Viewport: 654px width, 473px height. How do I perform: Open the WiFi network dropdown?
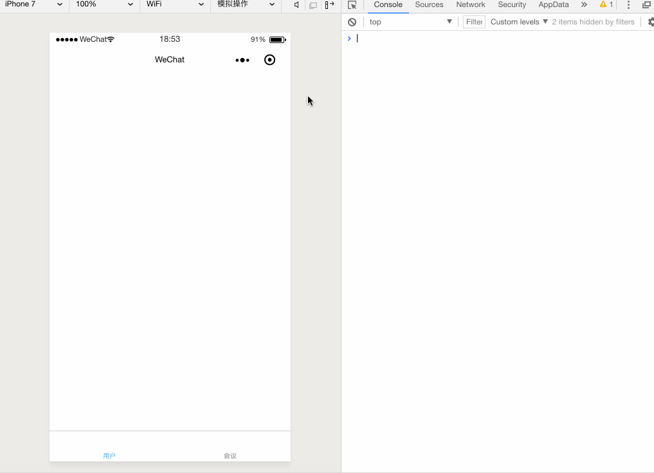coord(175,4)
